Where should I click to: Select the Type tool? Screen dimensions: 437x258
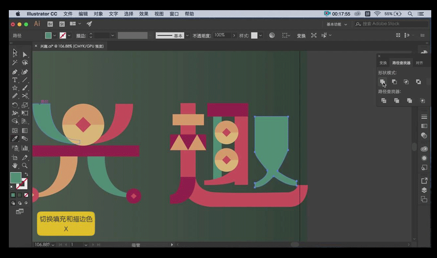coord(15,80)
